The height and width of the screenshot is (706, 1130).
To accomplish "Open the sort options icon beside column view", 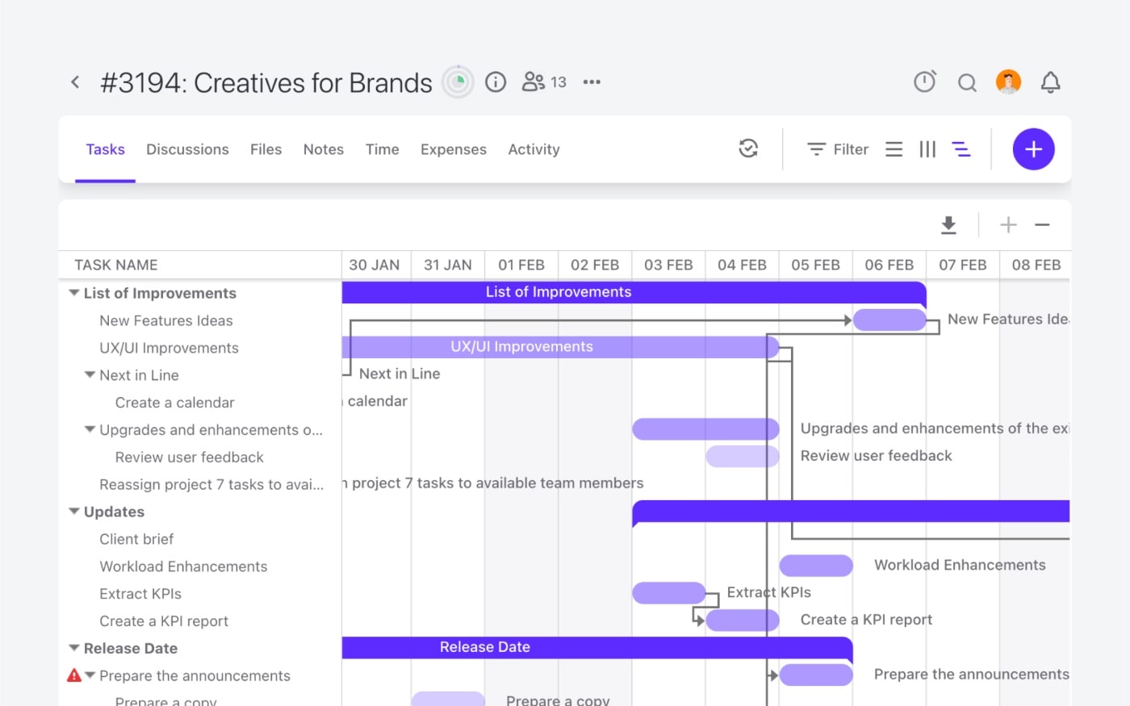I will click(x=961, y=148).
